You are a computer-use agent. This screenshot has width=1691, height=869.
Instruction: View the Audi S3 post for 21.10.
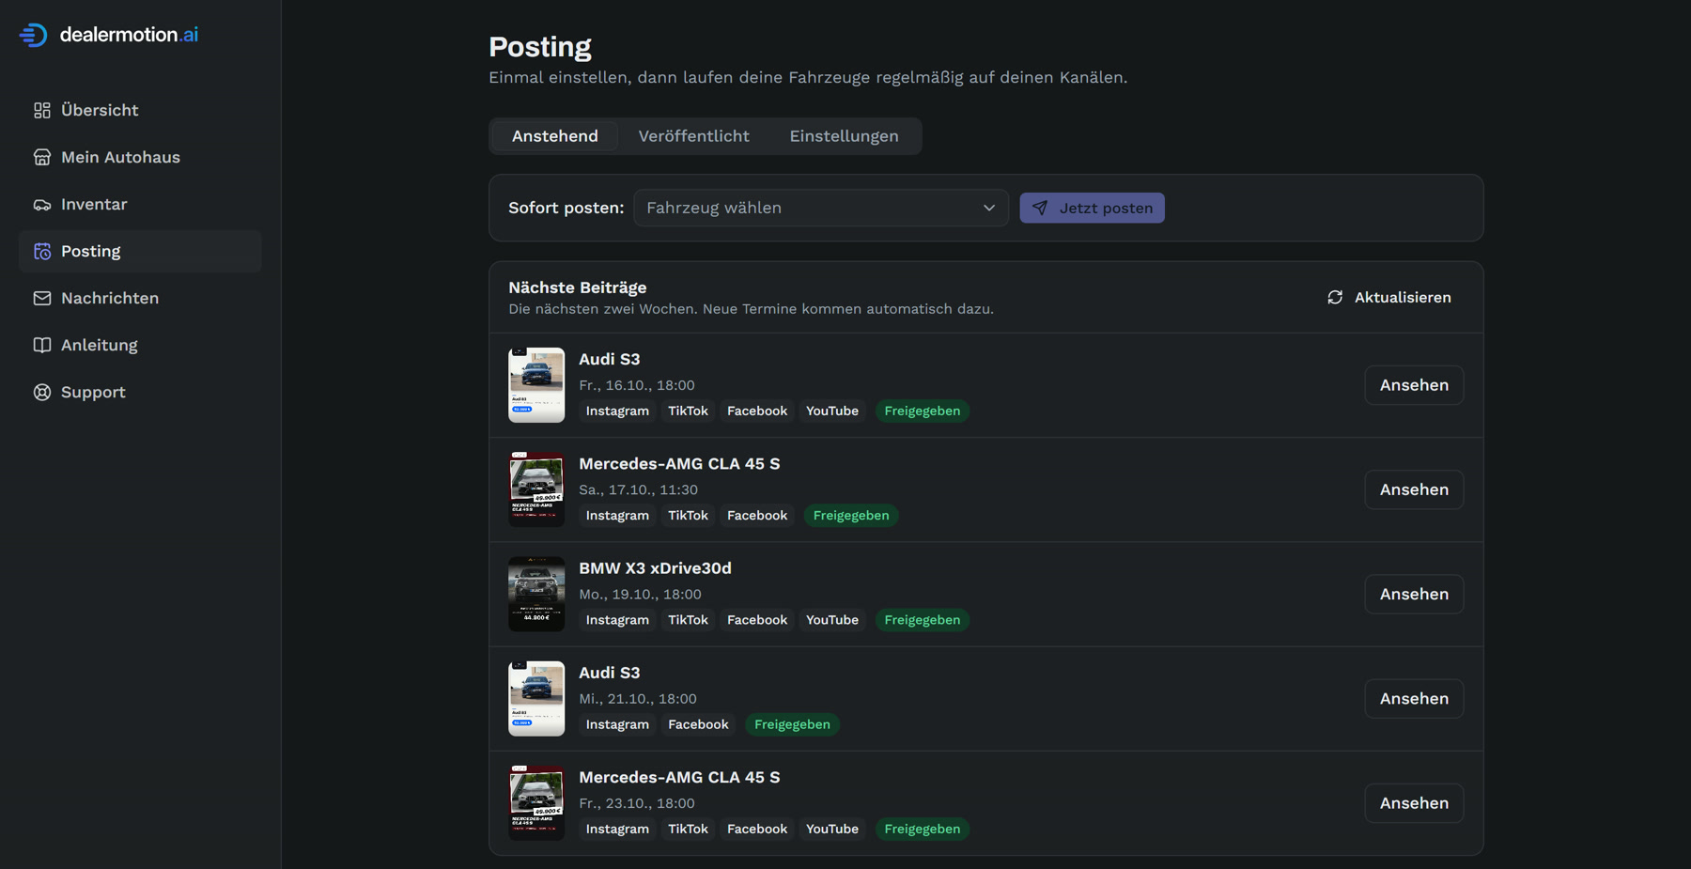click(x=1414, y=699)
